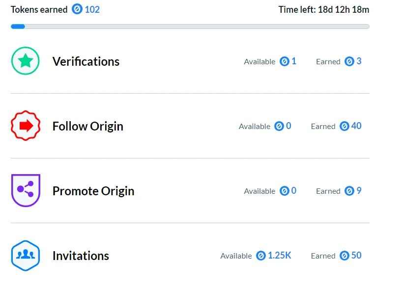Click the Time left countdown text
The width and height of the screenshot is (403, 286).
(x=324, y=10)
